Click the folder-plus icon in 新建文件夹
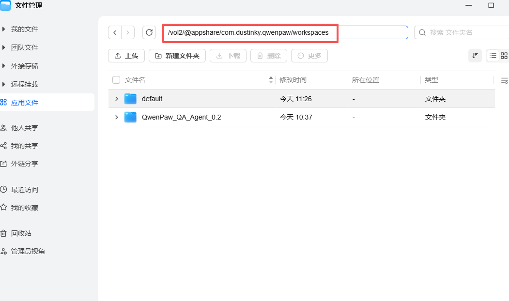The height and width of the screenshot is (301, 509). tap(158, 56)
